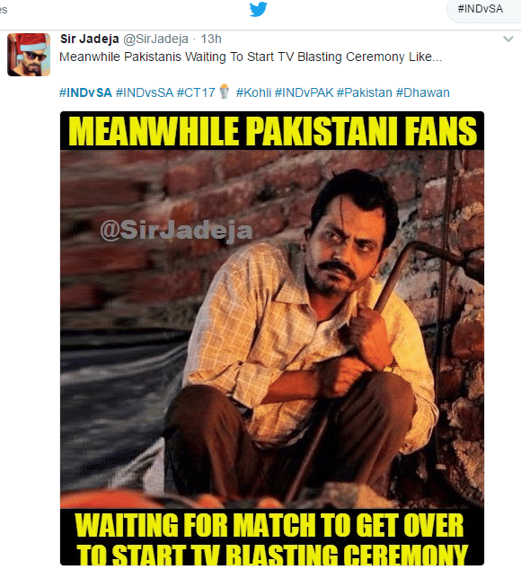Open Sir Jadeja's profile avatar
Viewport: 521px width, 569px height.
pyautogui.click(x=29, y=55)
